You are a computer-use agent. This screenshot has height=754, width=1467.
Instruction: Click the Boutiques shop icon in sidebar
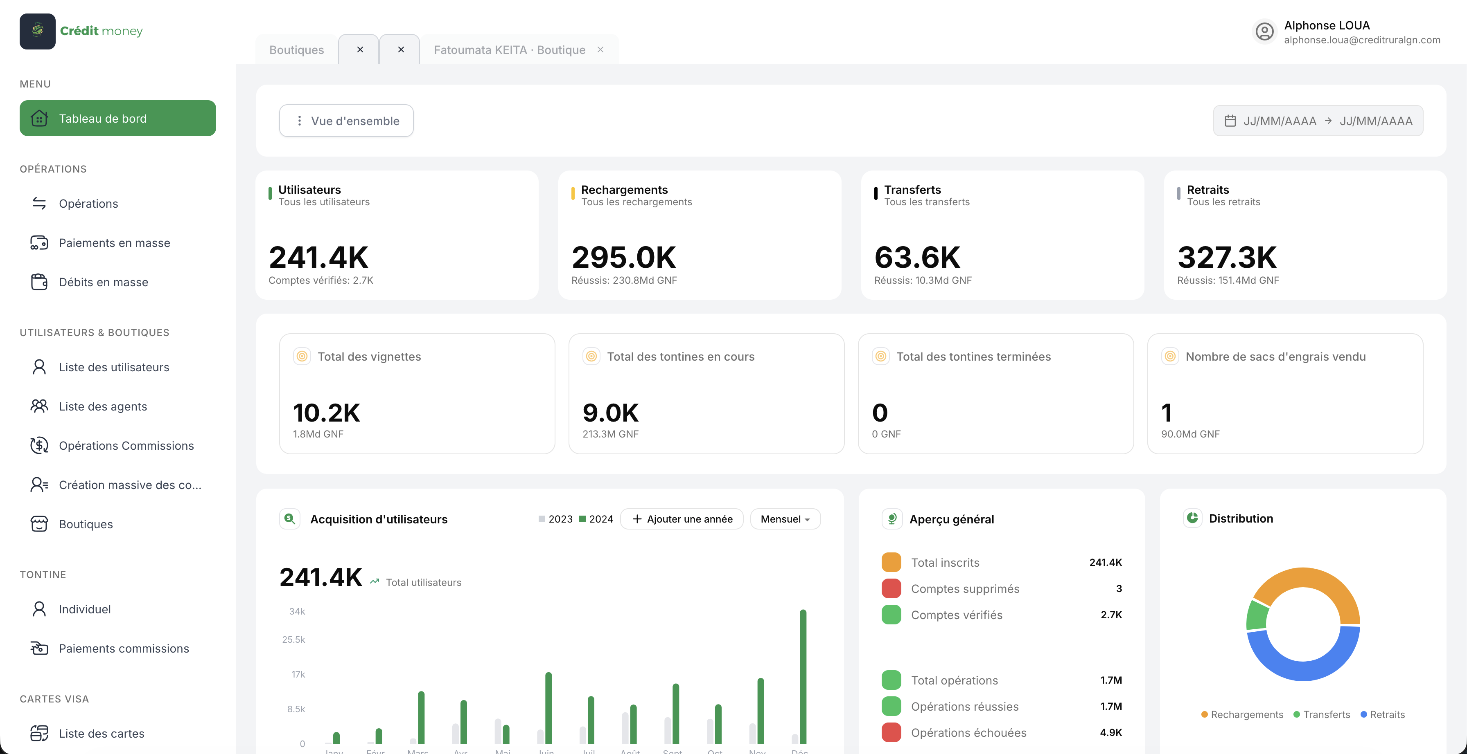coord(39,524)
